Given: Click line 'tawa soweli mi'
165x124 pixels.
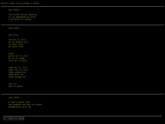Looking at the screenshot, I should coord(17,72).
